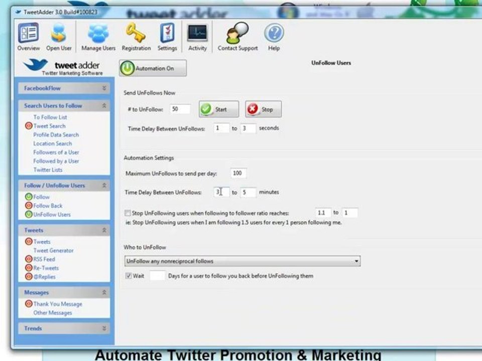Click the follower ratio field showing 1

[x=350, y=213]
